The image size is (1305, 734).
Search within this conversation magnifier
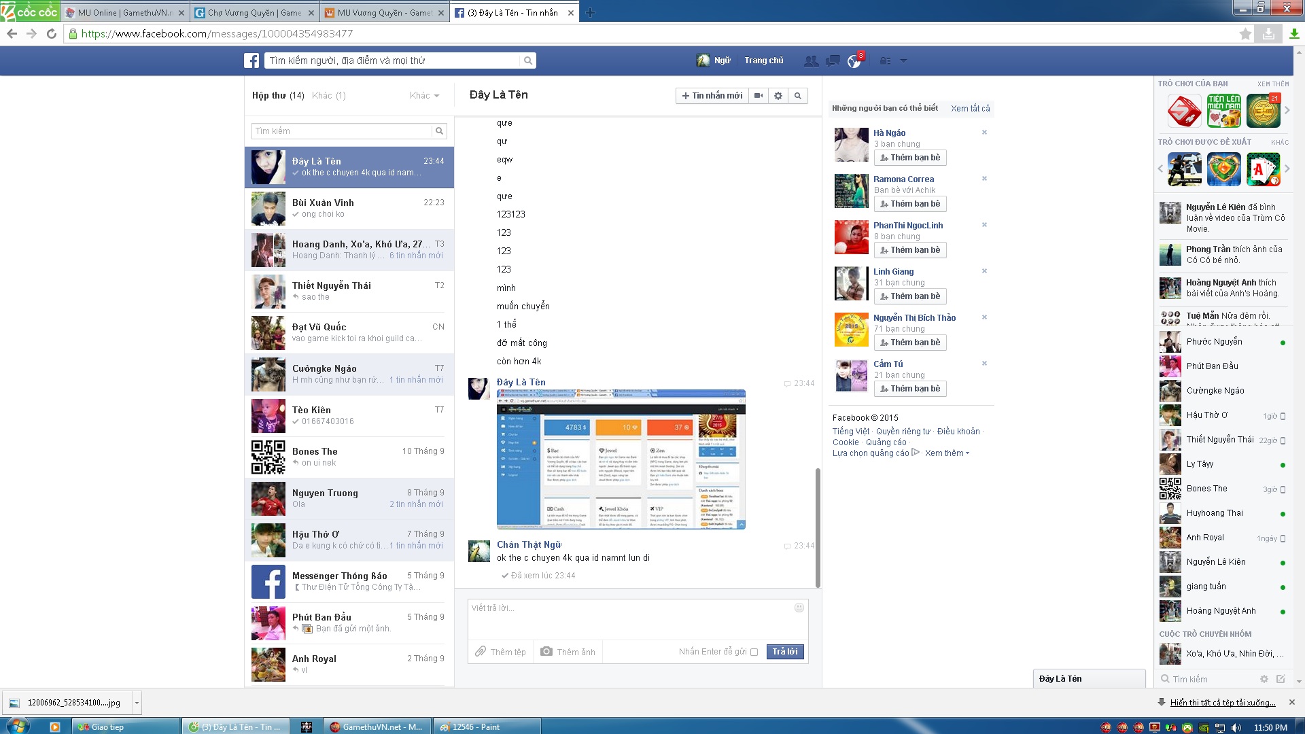tap(798, 96)
